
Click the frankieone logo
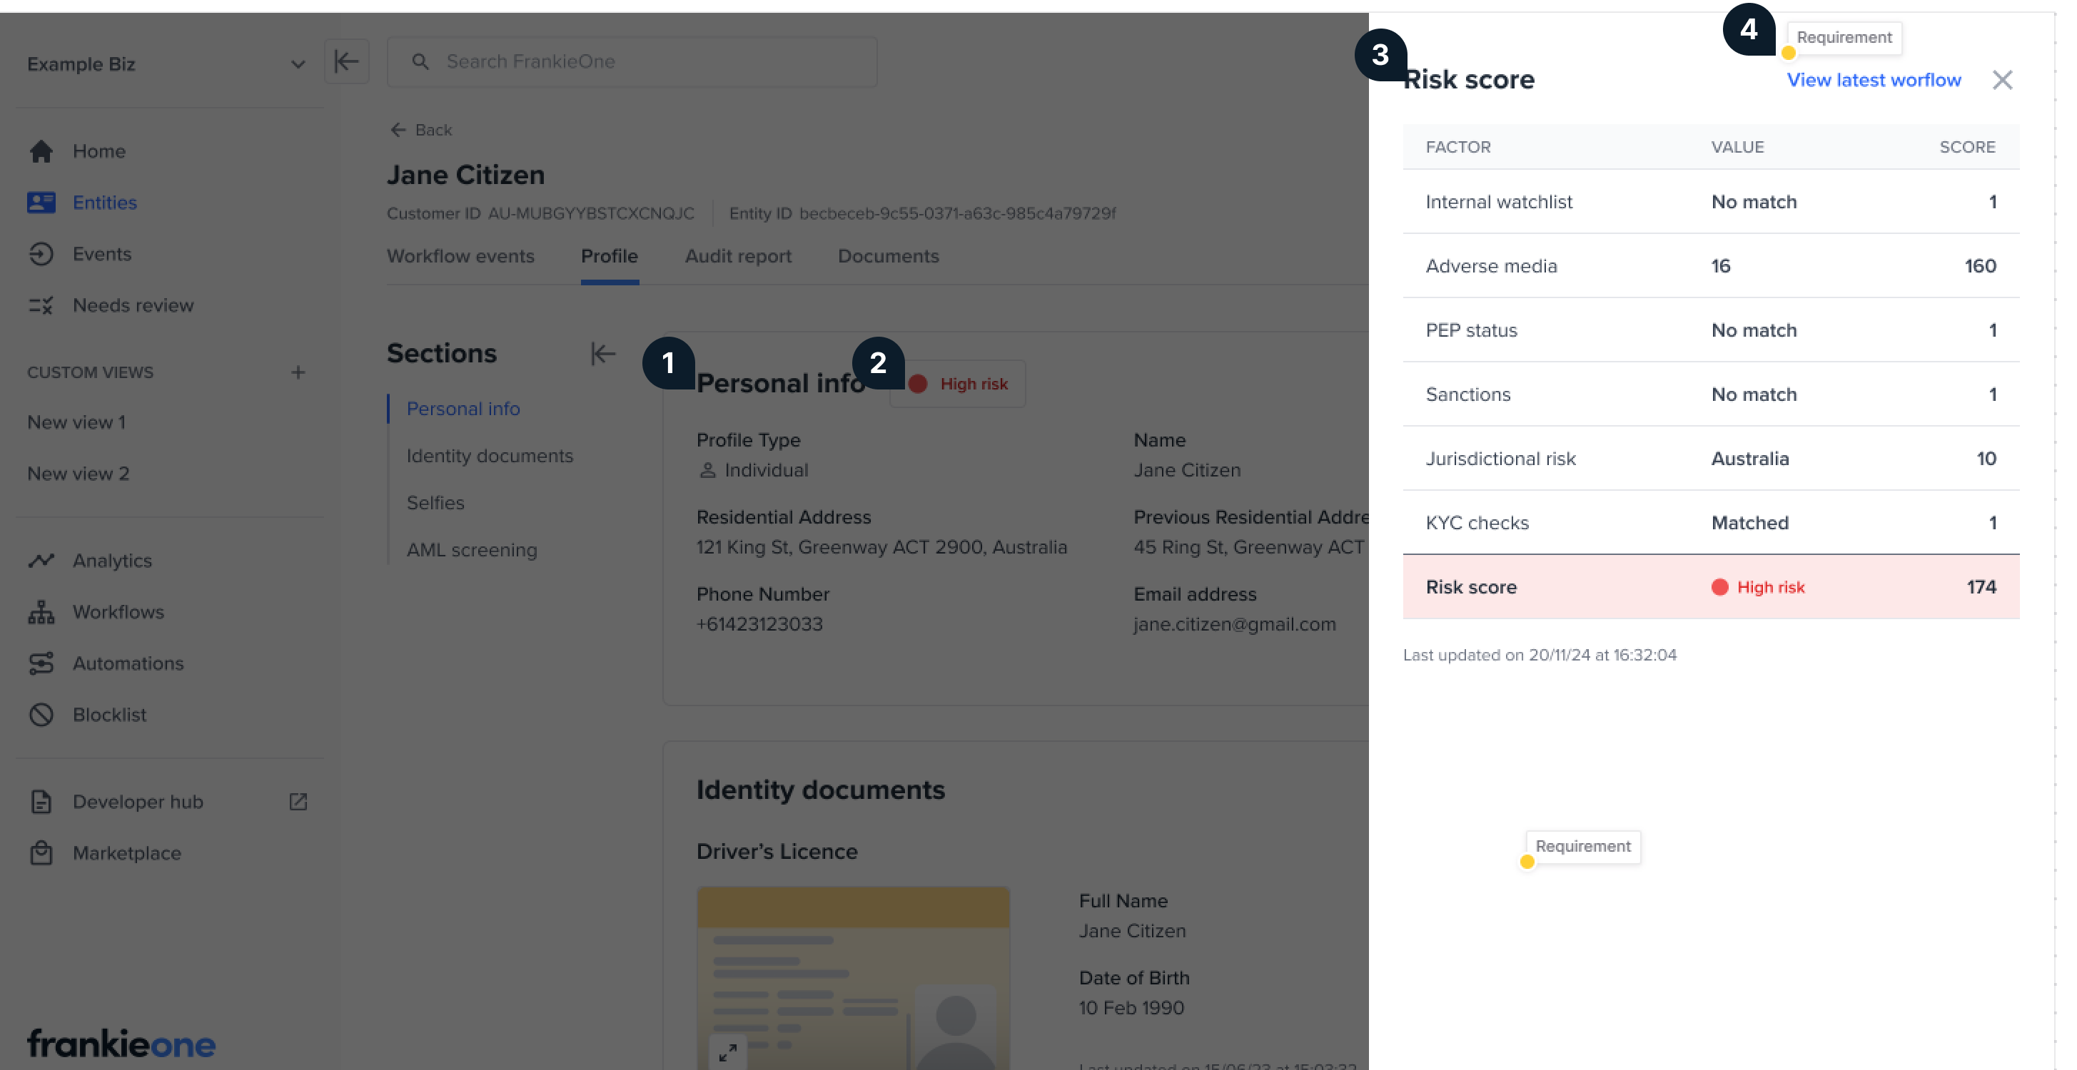(122, 1044)
